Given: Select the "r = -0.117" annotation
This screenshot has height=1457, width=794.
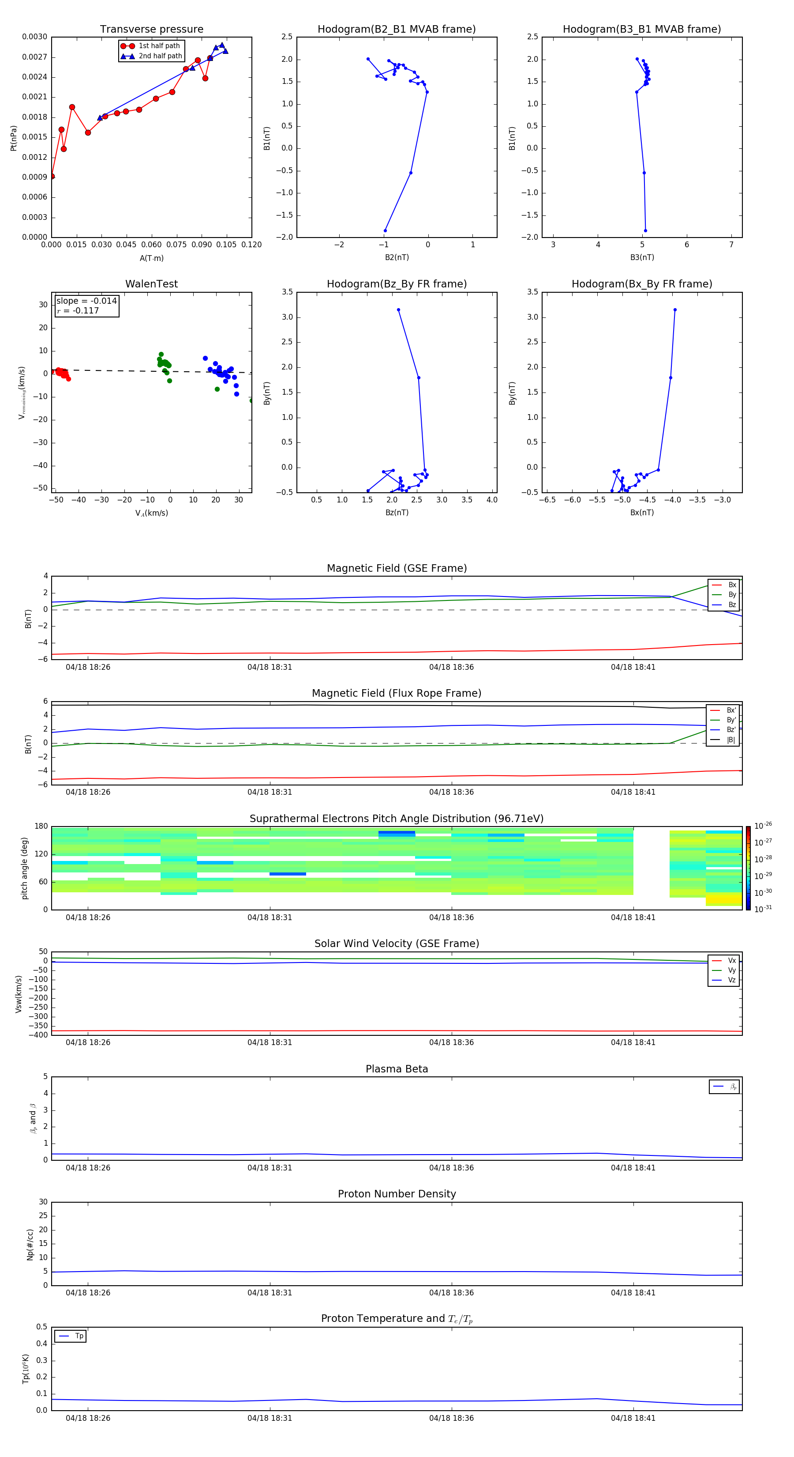Looking at the screenshot, I should [78, 310].
